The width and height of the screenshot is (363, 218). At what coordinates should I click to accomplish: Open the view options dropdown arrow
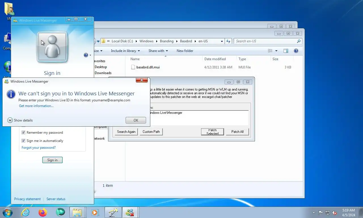pos(276,51)
